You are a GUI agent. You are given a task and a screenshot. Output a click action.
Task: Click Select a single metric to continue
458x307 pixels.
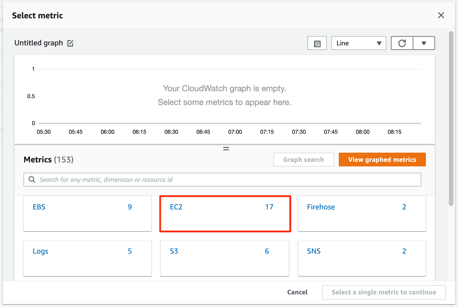click(x=384, y=292)
